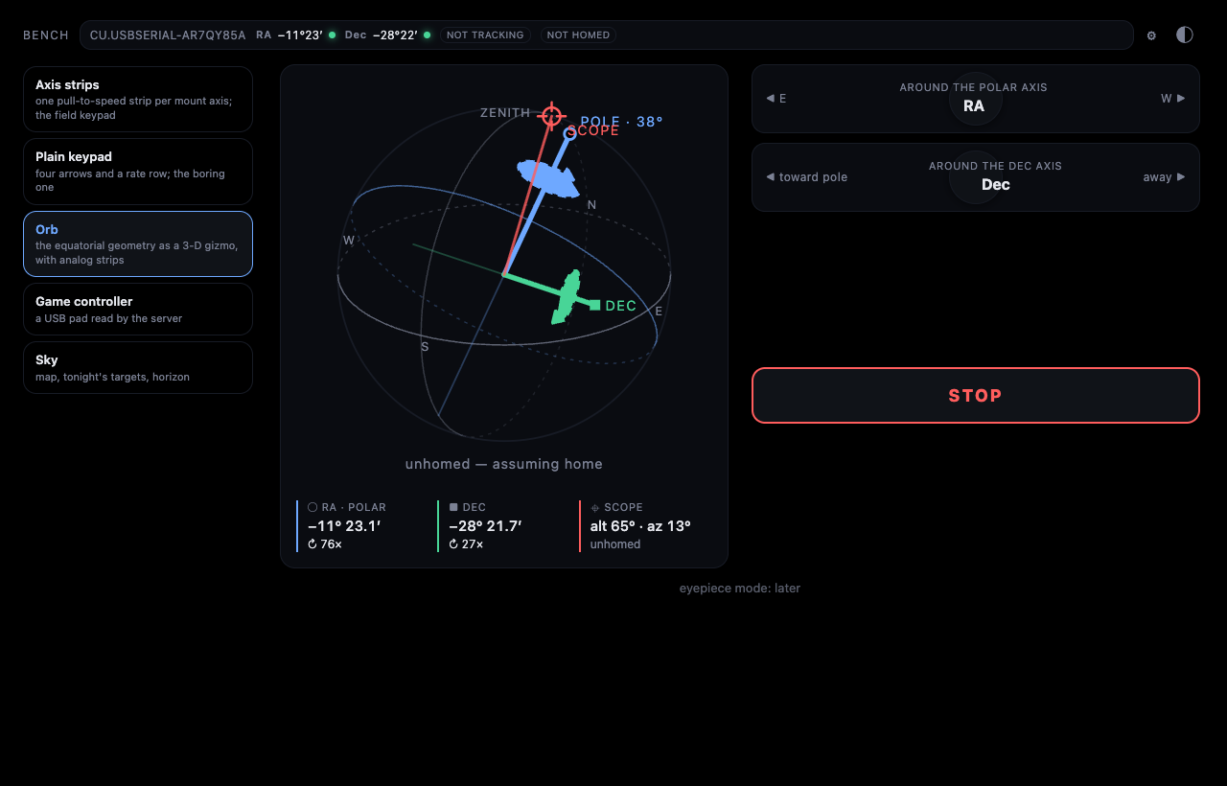Click the W compass label on orb
Screen dimensions: 1227x786
point(349,241)
